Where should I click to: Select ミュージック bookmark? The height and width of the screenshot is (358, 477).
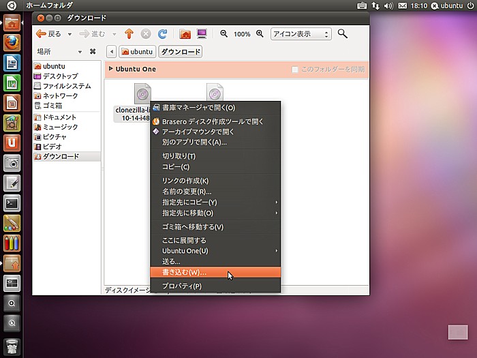67,127
